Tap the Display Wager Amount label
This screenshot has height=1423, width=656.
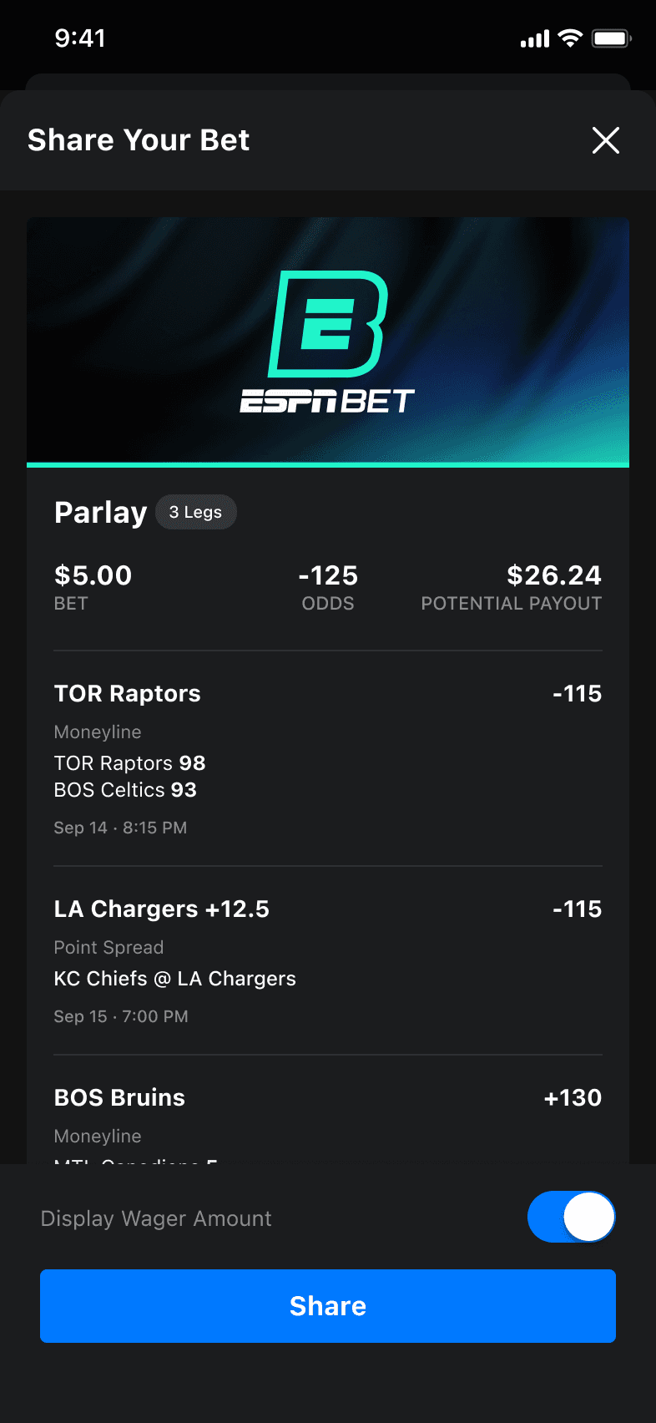point(156,1218)
